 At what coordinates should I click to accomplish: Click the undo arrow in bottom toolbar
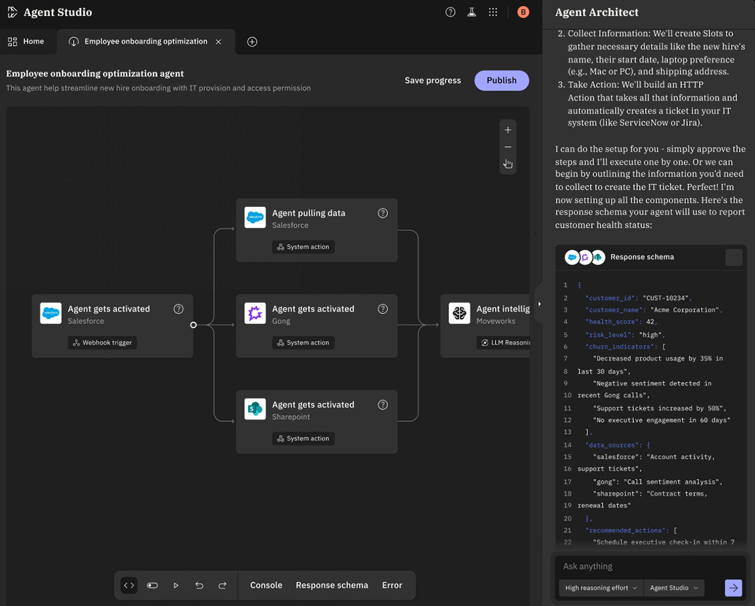click(199, 585)
